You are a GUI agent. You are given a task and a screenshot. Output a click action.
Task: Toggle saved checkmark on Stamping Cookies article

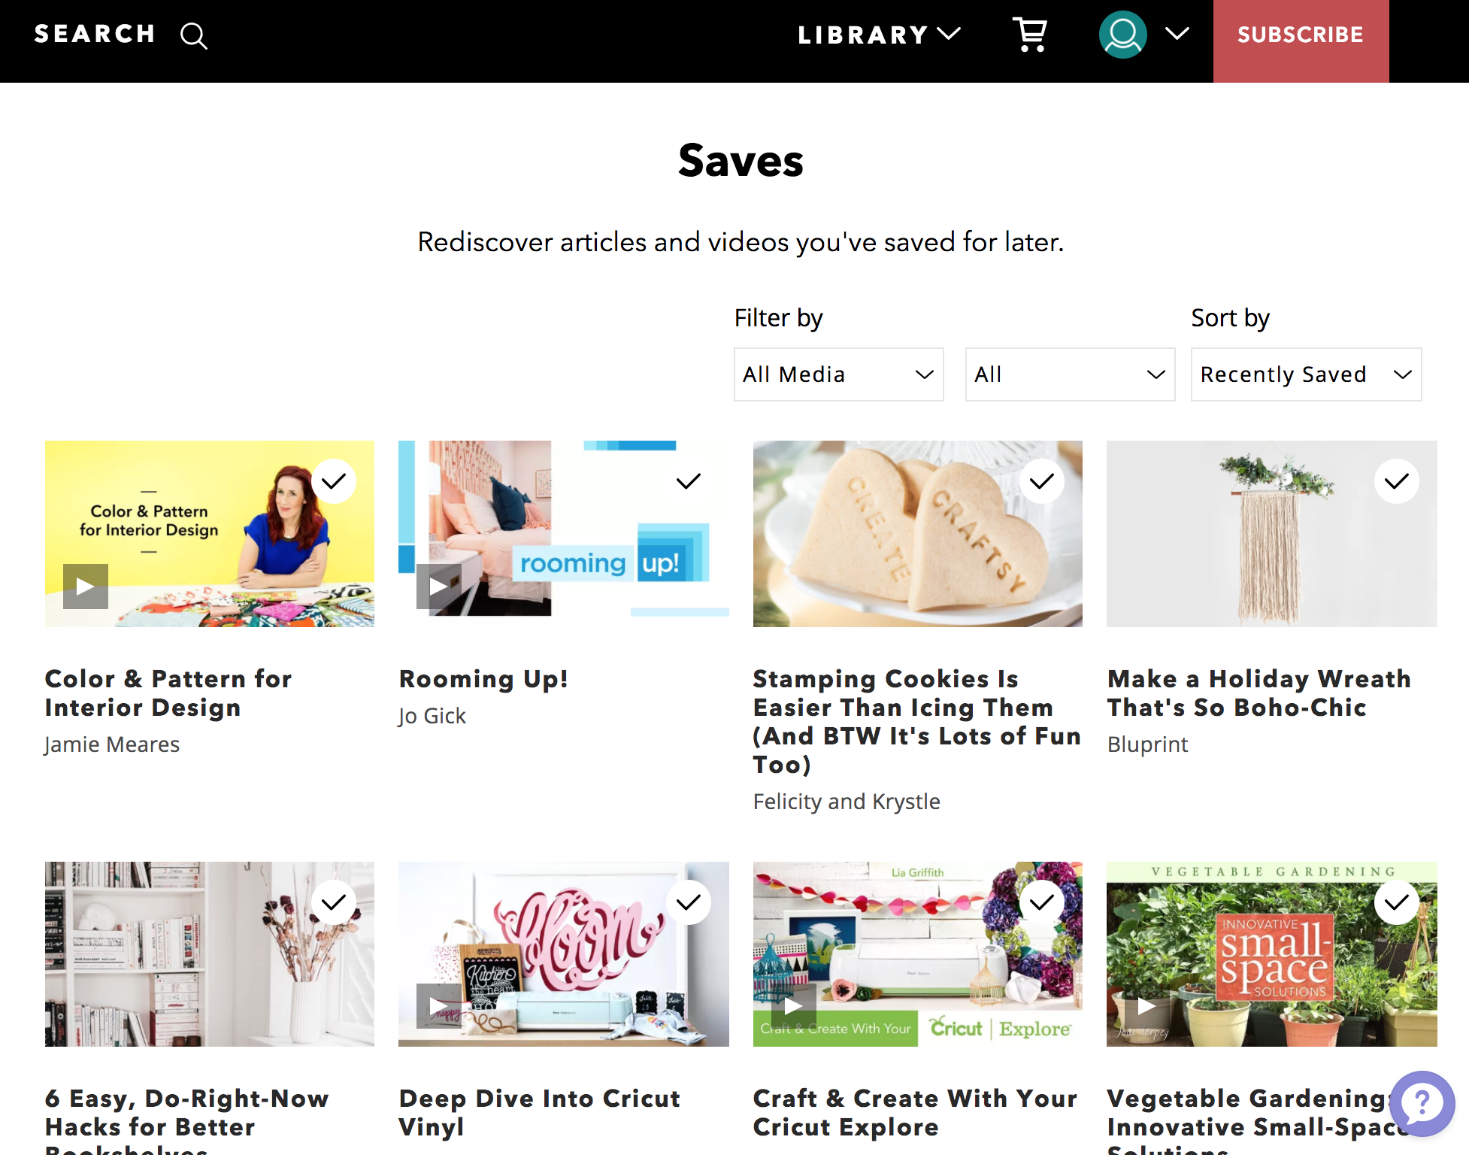pos(1042,481)
